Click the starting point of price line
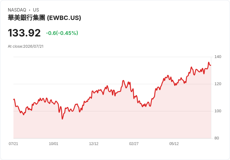Viewport: 230px width, 160px height. tap(14, 99)
